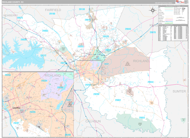Image resolution: width=190 pixels, height=138 pixels.
Task: Click the FAIRFIELD county label
Action: pyautogui.click(x=53, y=10)
